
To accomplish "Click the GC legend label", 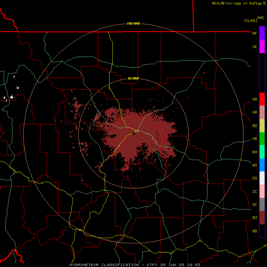I will (x=255, y=205).
